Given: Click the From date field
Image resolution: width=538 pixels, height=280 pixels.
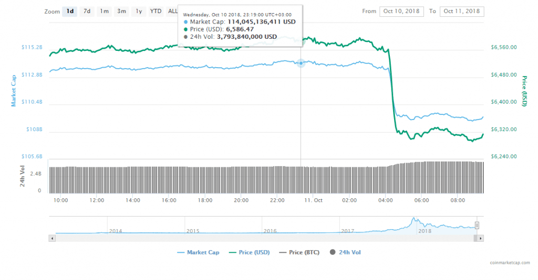Looking at the screenshot, I should 401,11.
